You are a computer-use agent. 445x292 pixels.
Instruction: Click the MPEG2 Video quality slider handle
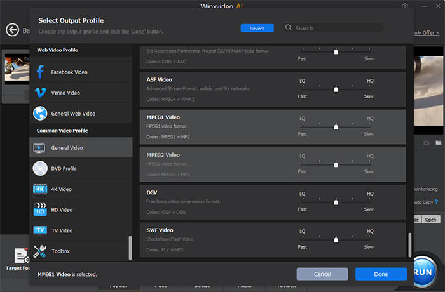coord(336,164)
